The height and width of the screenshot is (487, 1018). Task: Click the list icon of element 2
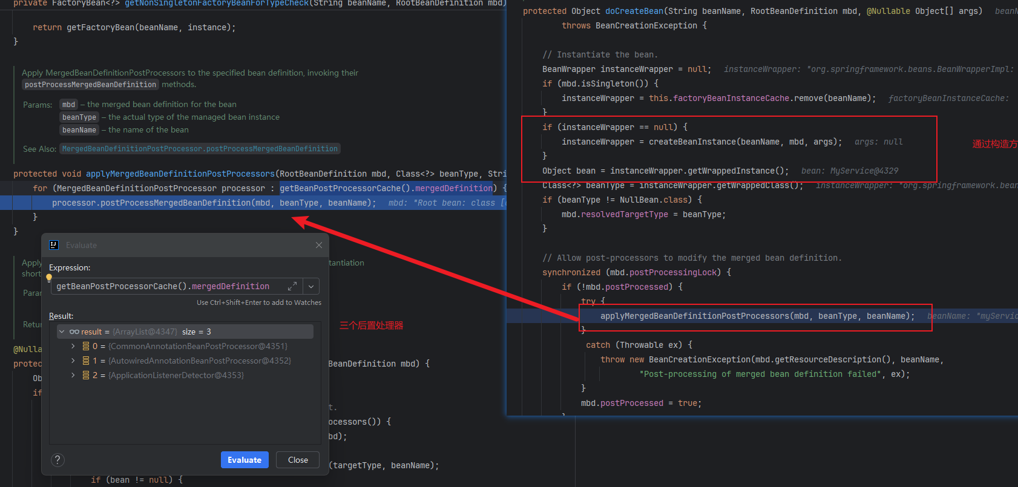pos(86,375)
